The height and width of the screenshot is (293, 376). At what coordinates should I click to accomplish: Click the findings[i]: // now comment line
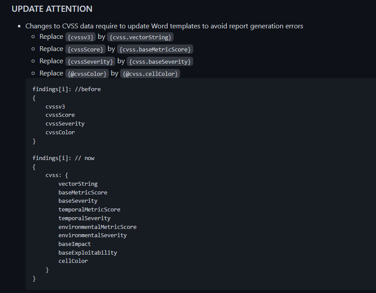63,158
